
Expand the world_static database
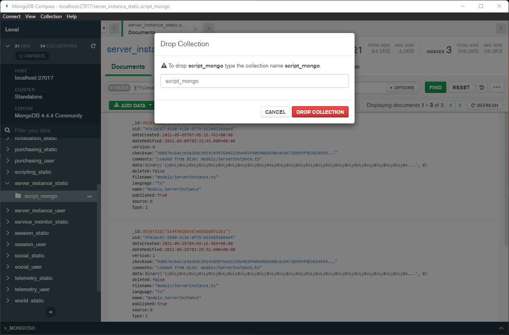[7, 300]
